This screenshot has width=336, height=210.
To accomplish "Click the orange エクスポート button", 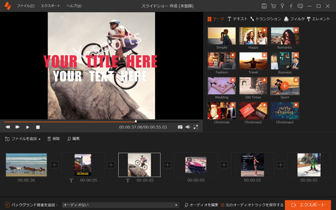I will pyautogui.click(x=308, y=205).
